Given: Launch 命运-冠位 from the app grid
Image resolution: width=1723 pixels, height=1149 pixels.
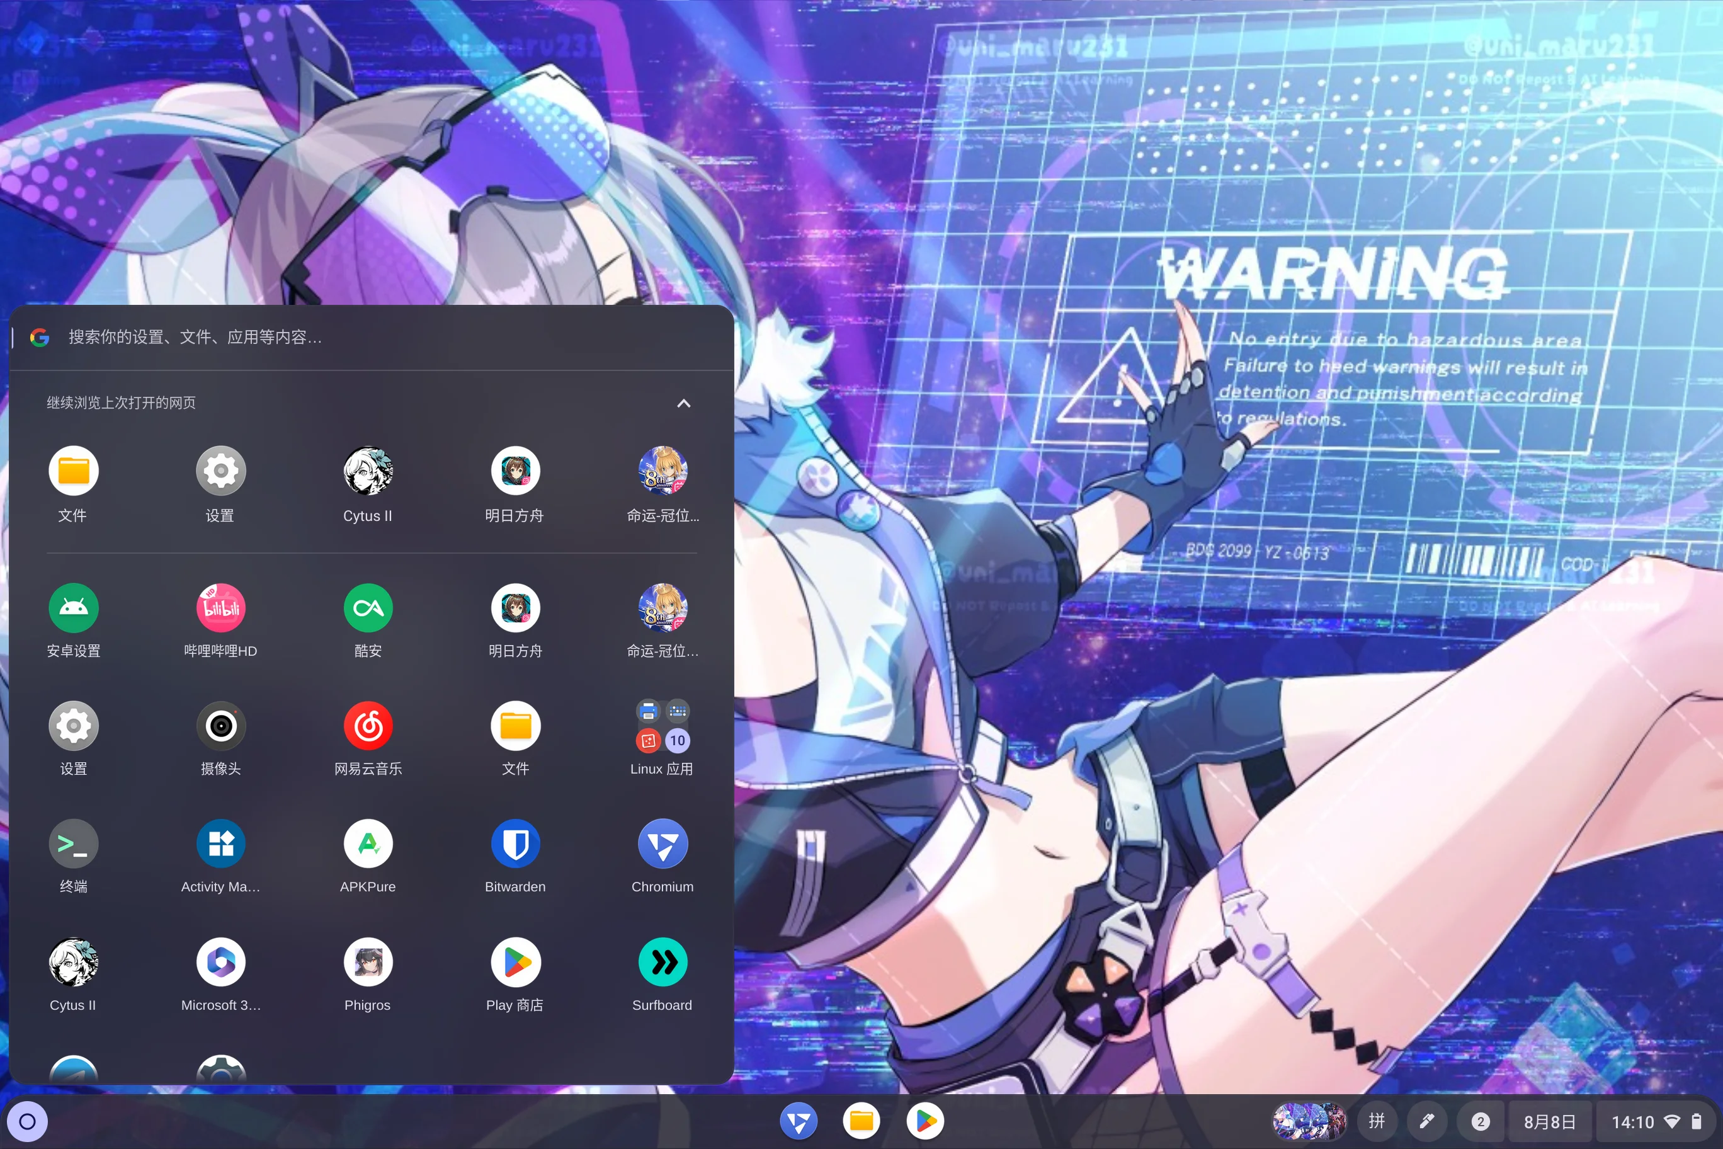Looking at the screenshot, I should [662, 607].
